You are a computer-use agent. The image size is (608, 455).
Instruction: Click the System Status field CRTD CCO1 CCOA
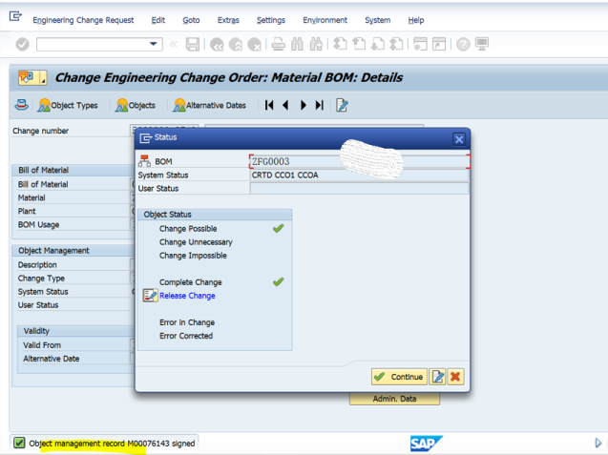click(x=360, y=176)
